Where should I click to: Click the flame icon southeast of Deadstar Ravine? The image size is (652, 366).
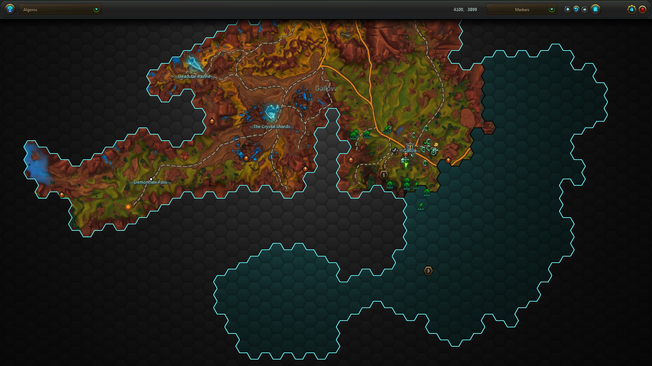point(212,121)
